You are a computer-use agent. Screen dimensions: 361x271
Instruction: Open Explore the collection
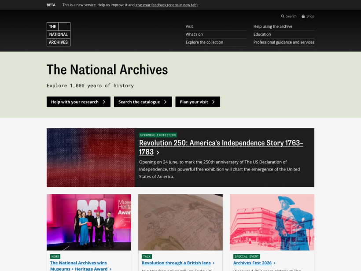pyautogui.click(x=204, y=42)
